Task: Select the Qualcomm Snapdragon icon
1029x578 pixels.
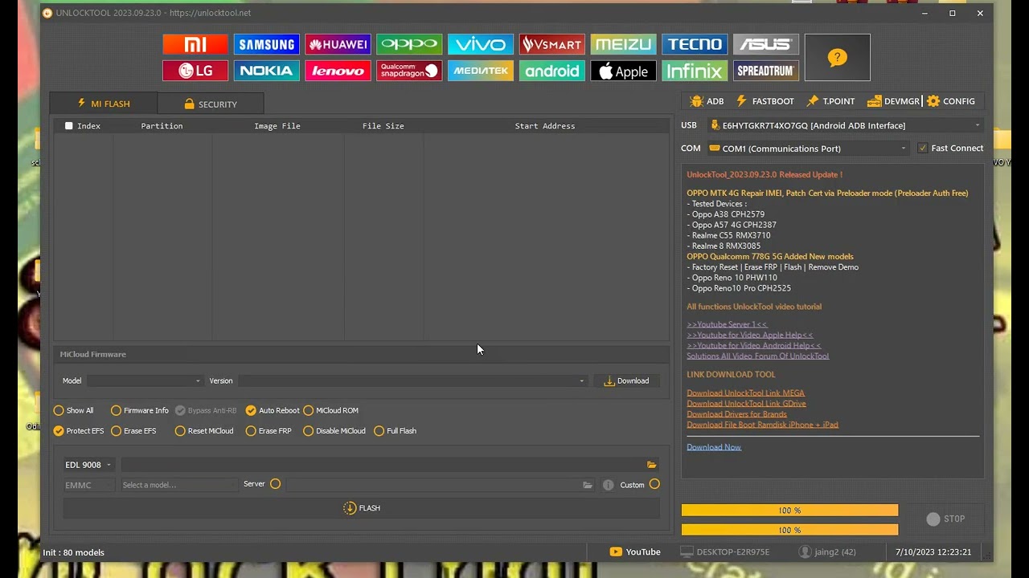Action: 409,71
